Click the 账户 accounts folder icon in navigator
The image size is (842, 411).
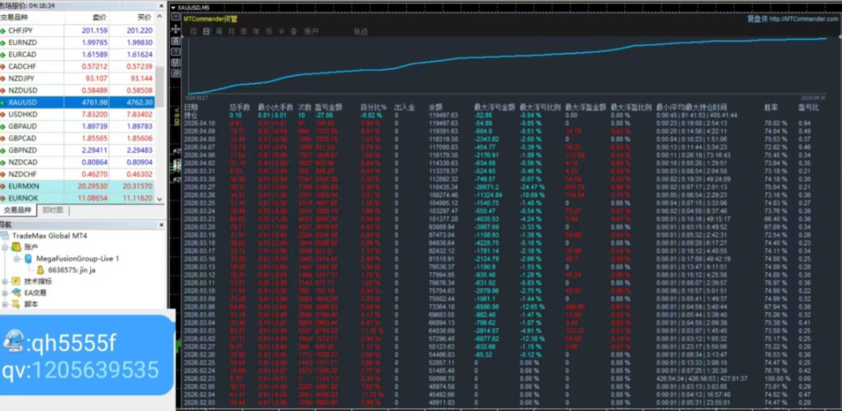click(x=15, y=247)
